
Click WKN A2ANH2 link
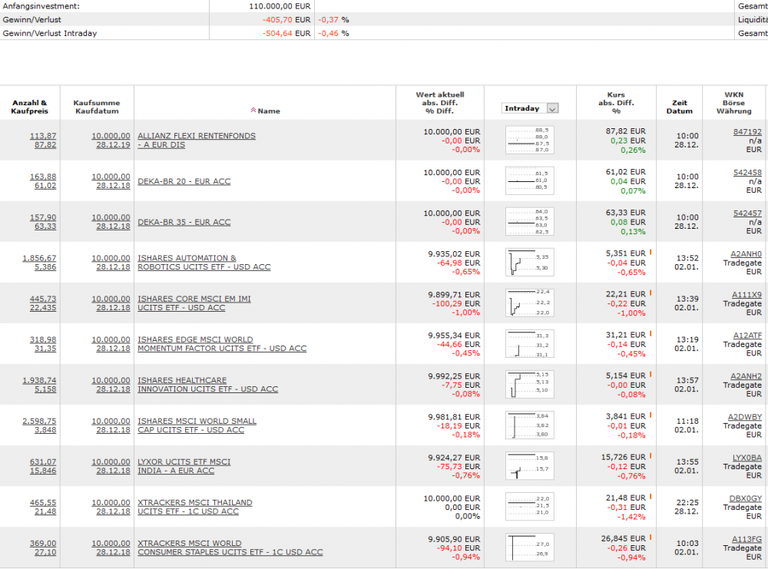pyautogui.click(x=746, y=375)
